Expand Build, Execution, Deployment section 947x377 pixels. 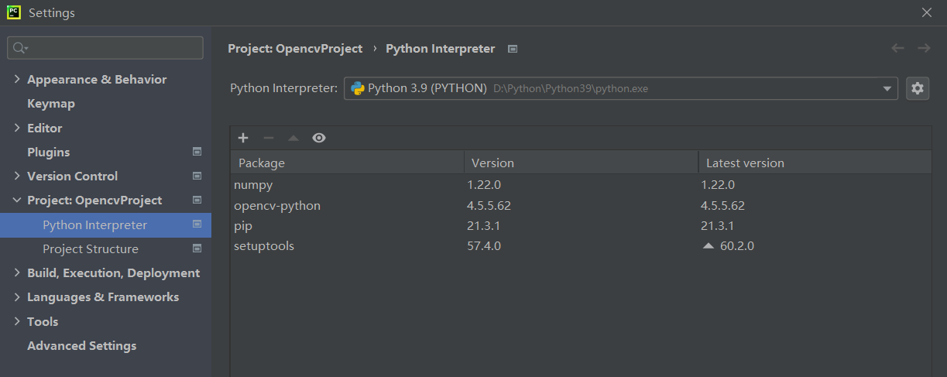click(x=17, y=273)
